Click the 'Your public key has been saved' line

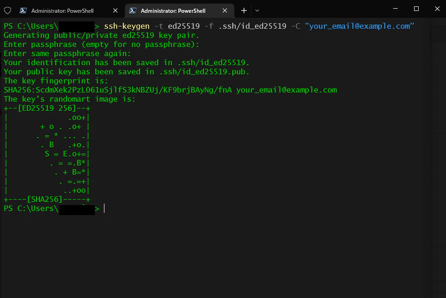tap(126, 72)
